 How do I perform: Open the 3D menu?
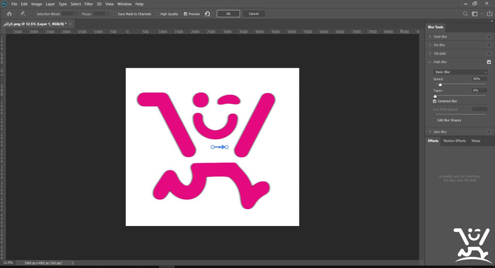click(99, 4)
